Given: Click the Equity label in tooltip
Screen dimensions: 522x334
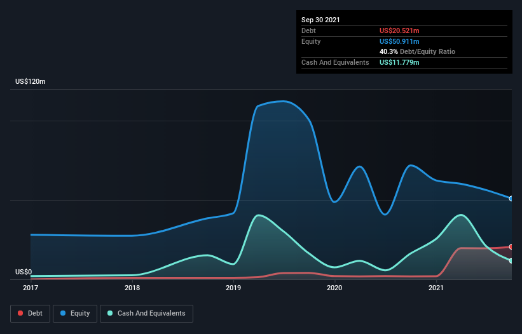Looking at the screenshot, I should (x=311, y=41).
